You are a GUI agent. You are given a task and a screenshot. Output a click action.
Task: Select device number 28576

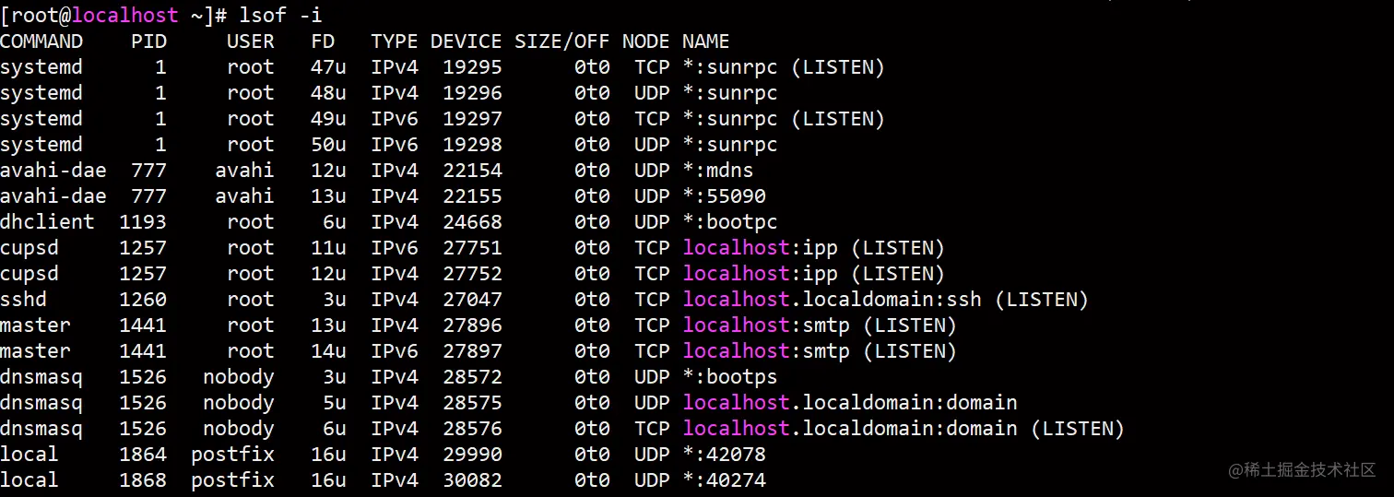pyautogui.click(x=472, y=429)
